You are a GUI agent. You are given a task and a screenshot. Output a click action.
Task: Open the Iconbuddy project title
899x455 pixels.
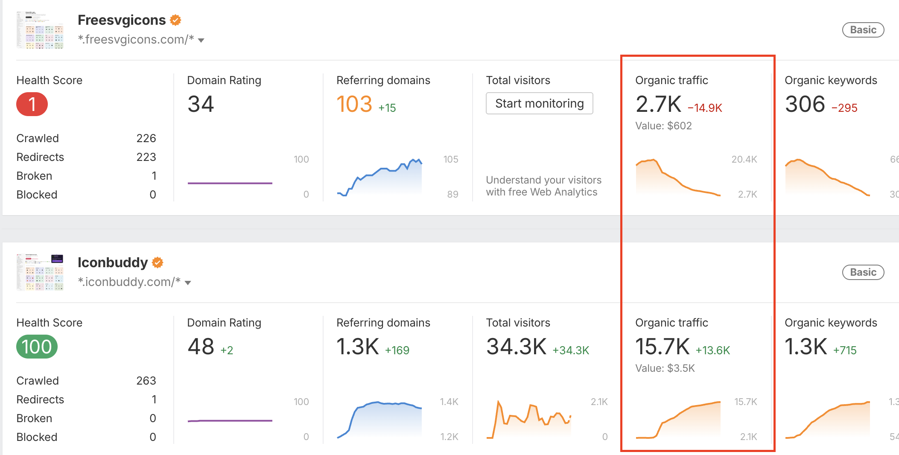(x=113, y=262)
